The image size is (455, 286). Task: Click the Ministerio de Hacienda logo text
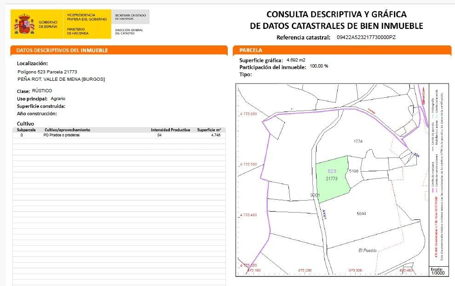point(78,31)
